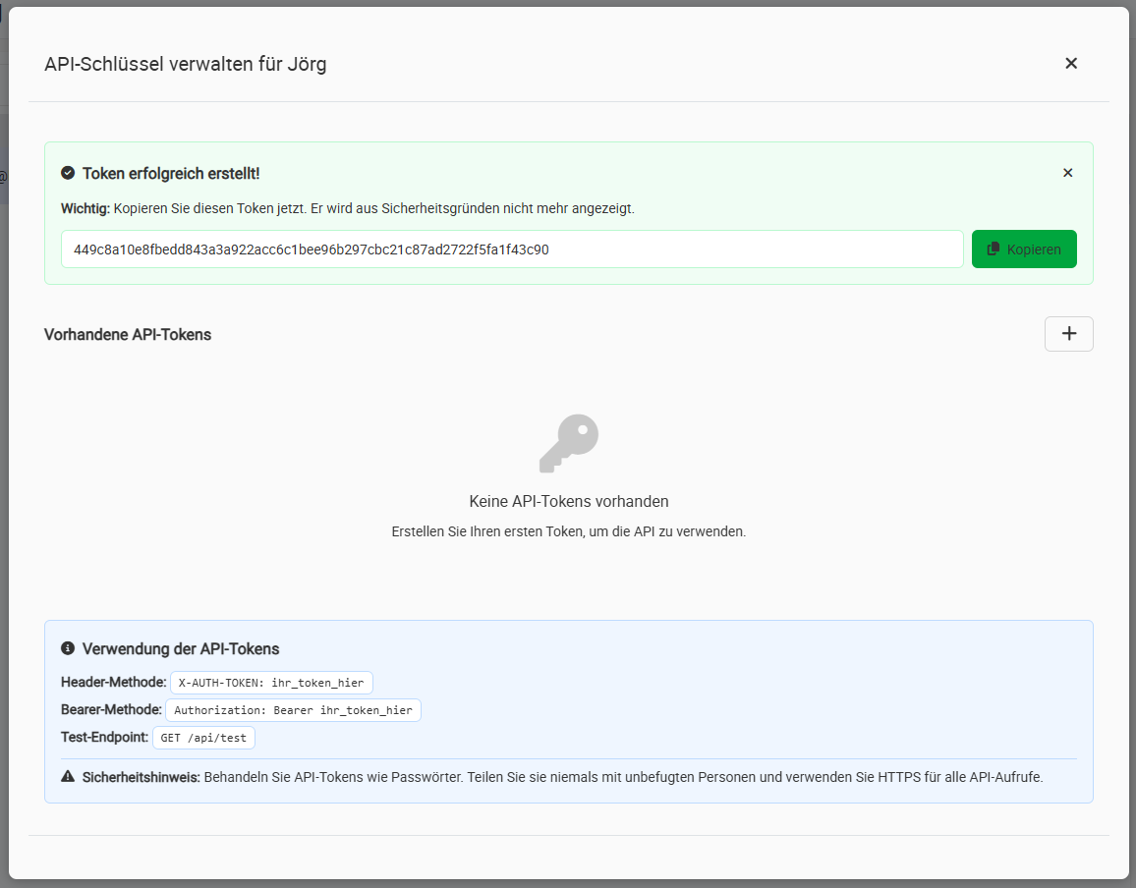Close the 'API-Schlüssel verwalten für Jörg' dialog

click(x=1070, y=62)
